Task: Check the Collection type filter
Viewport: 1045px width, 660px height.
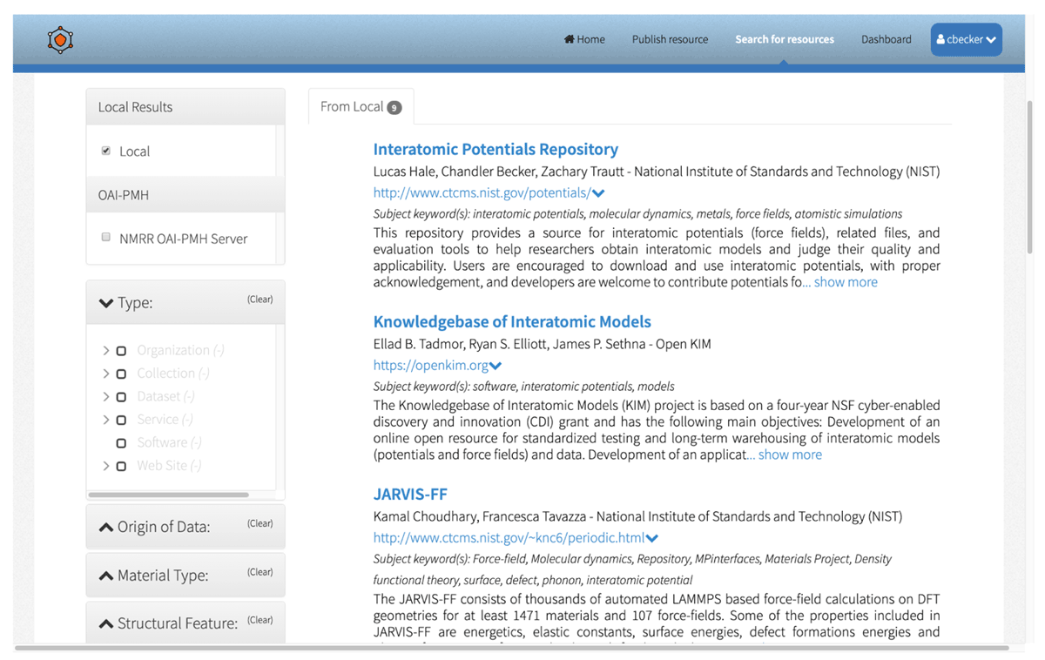Action: coord(121,374)
